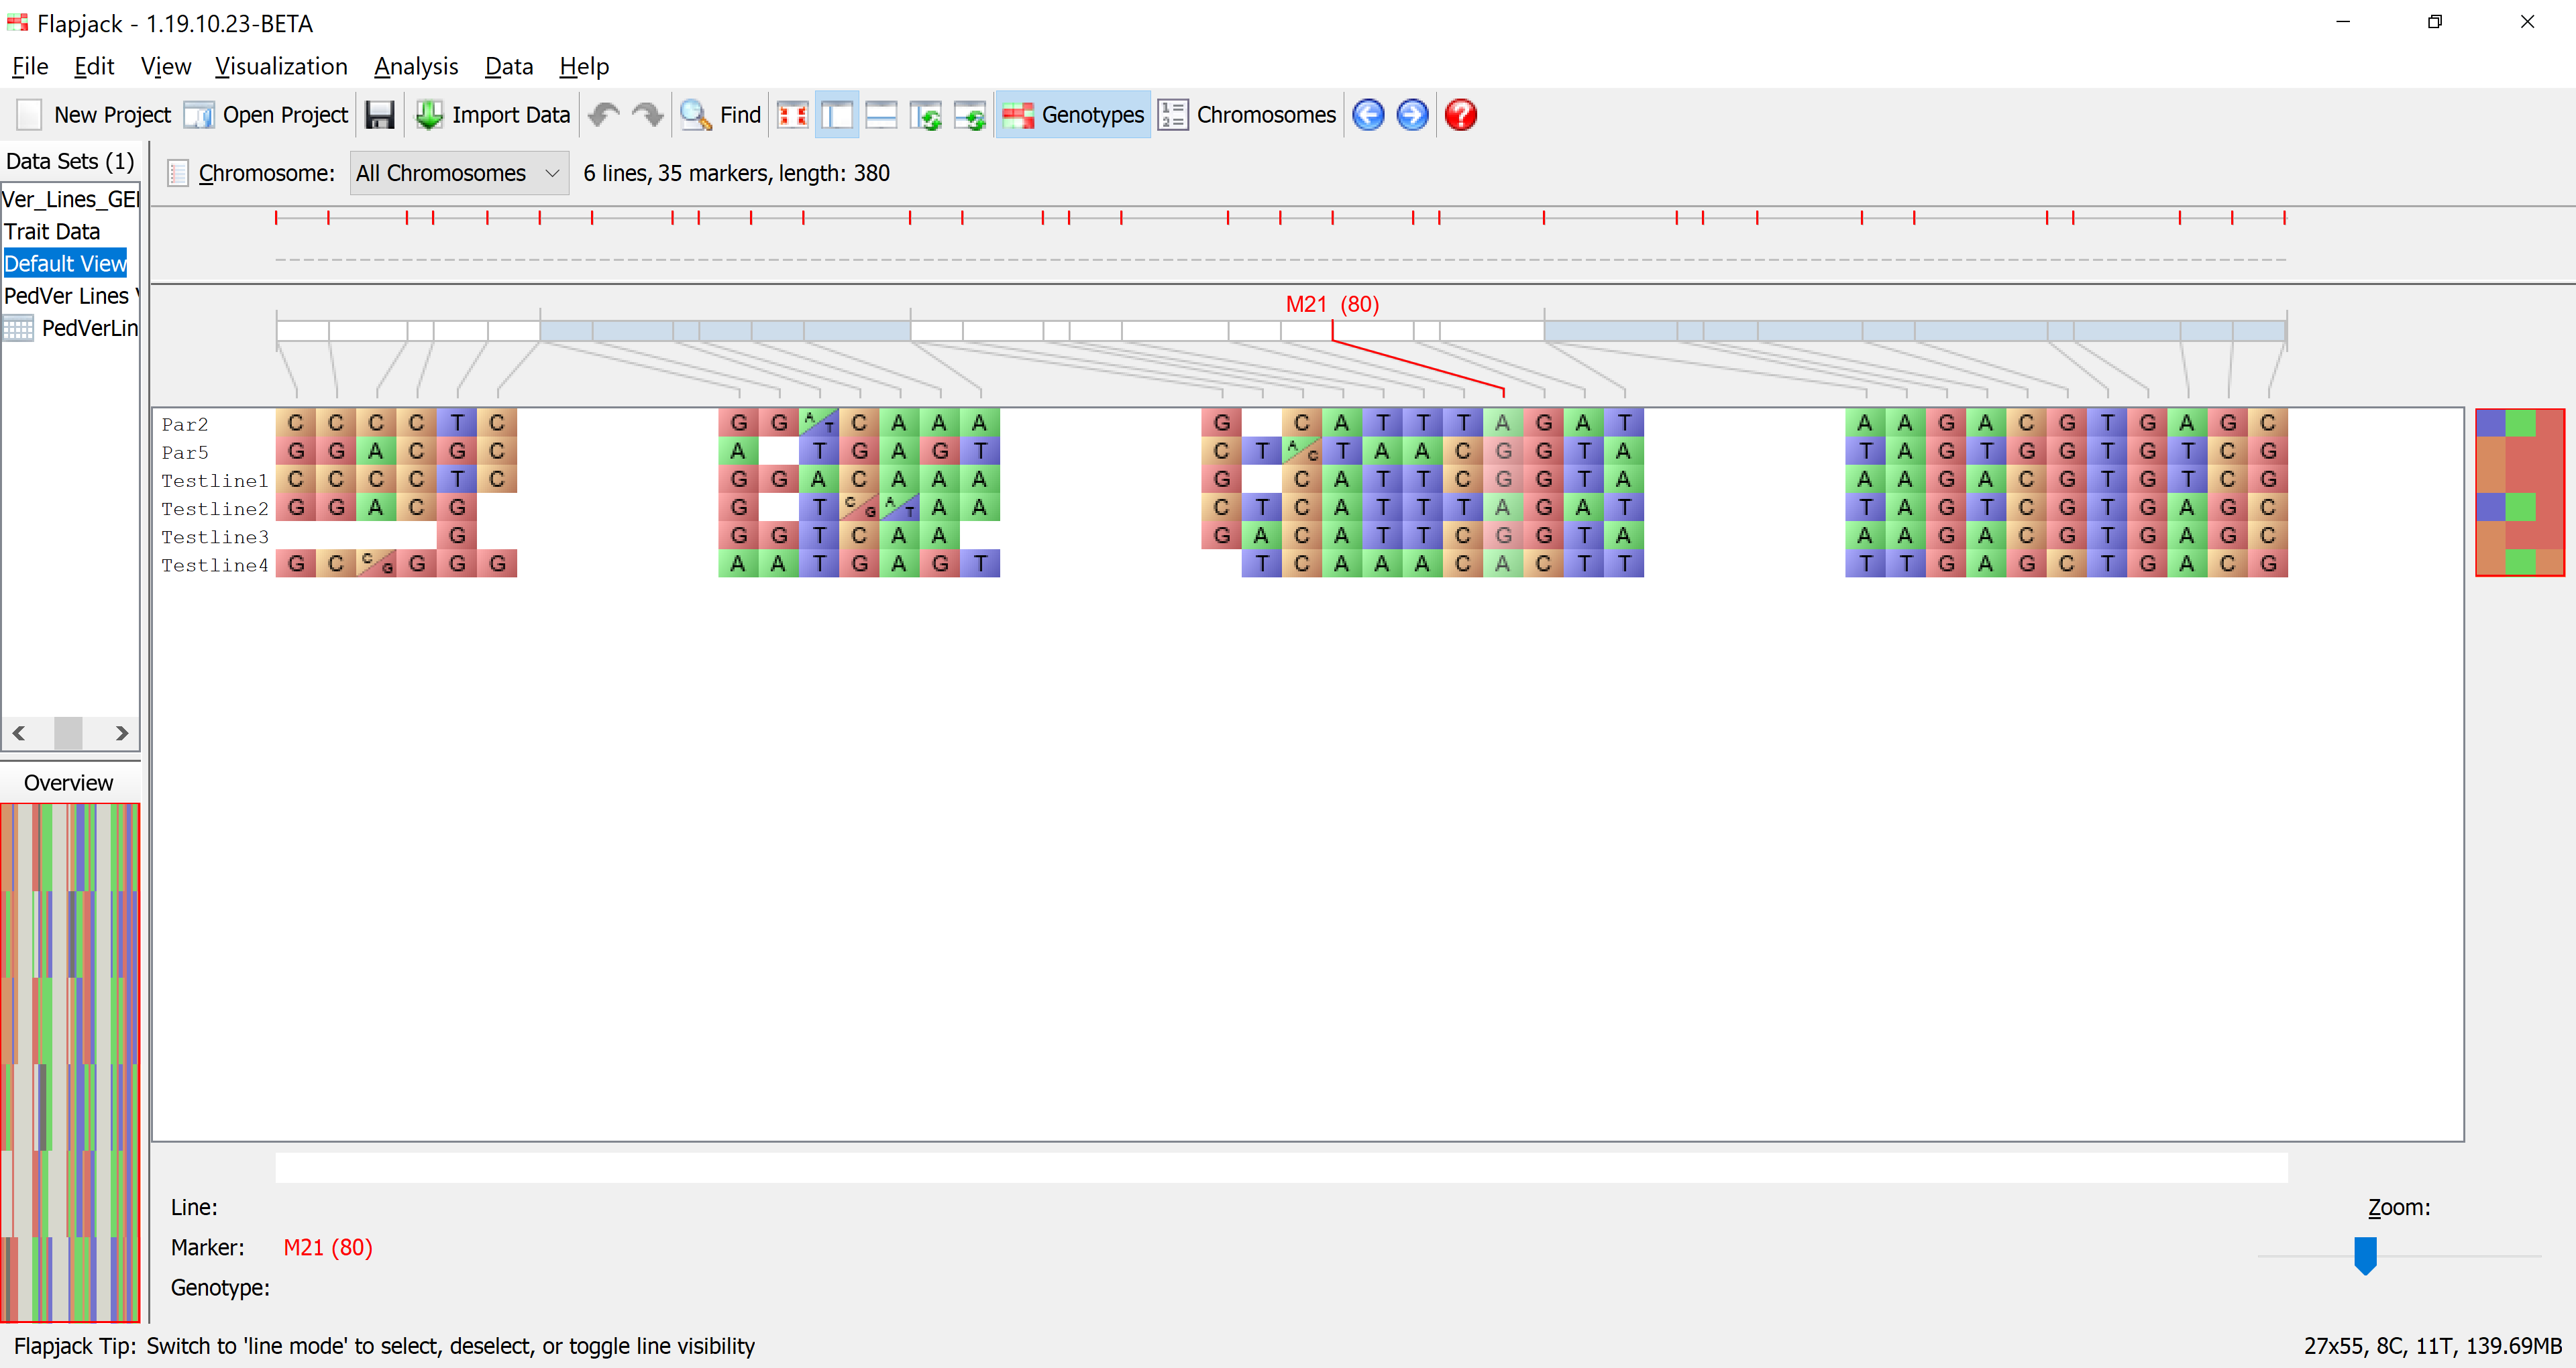Click the Open Project toolbar icon
The height and width of the screenshot is (1368, 2576).
199,115
